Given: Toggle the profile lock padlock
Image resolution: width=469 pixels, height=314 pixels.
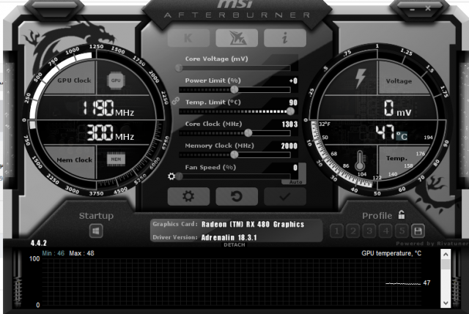Looking at the screenshot, I should click(402, 215).
